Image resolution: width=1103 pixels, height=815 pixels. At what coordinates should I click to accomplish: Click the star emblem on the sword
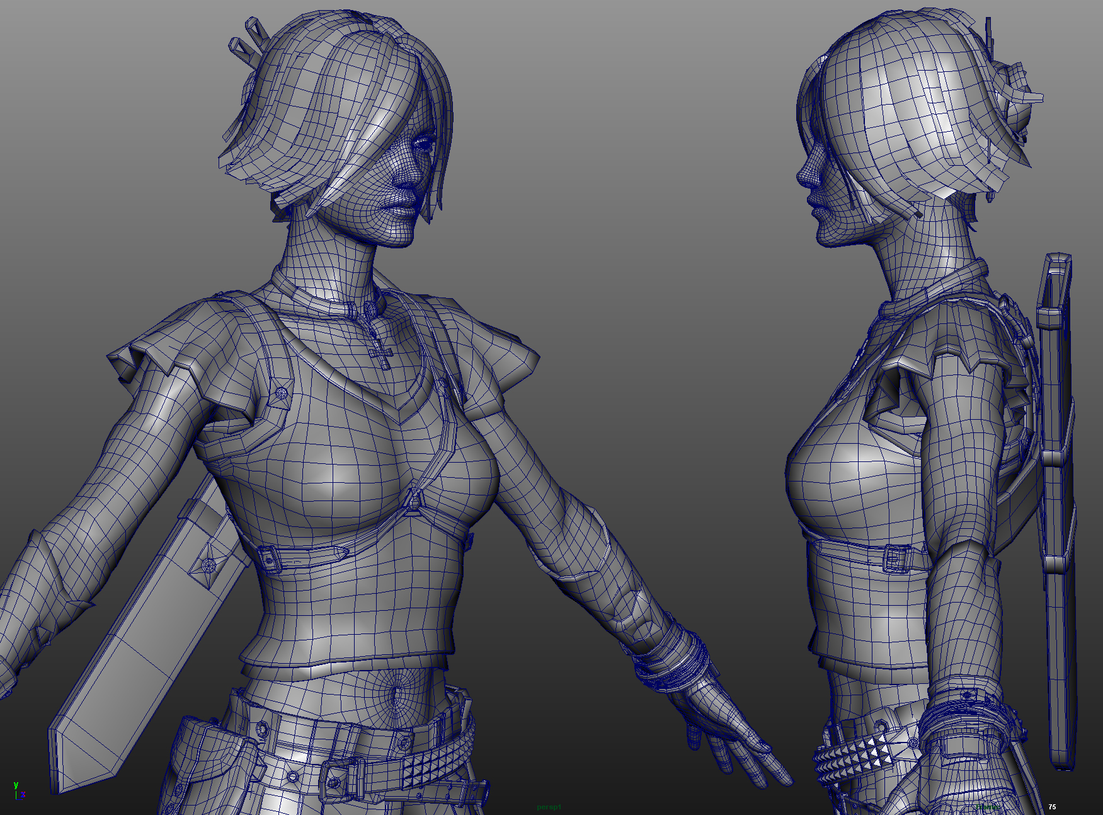coord(208,565)
